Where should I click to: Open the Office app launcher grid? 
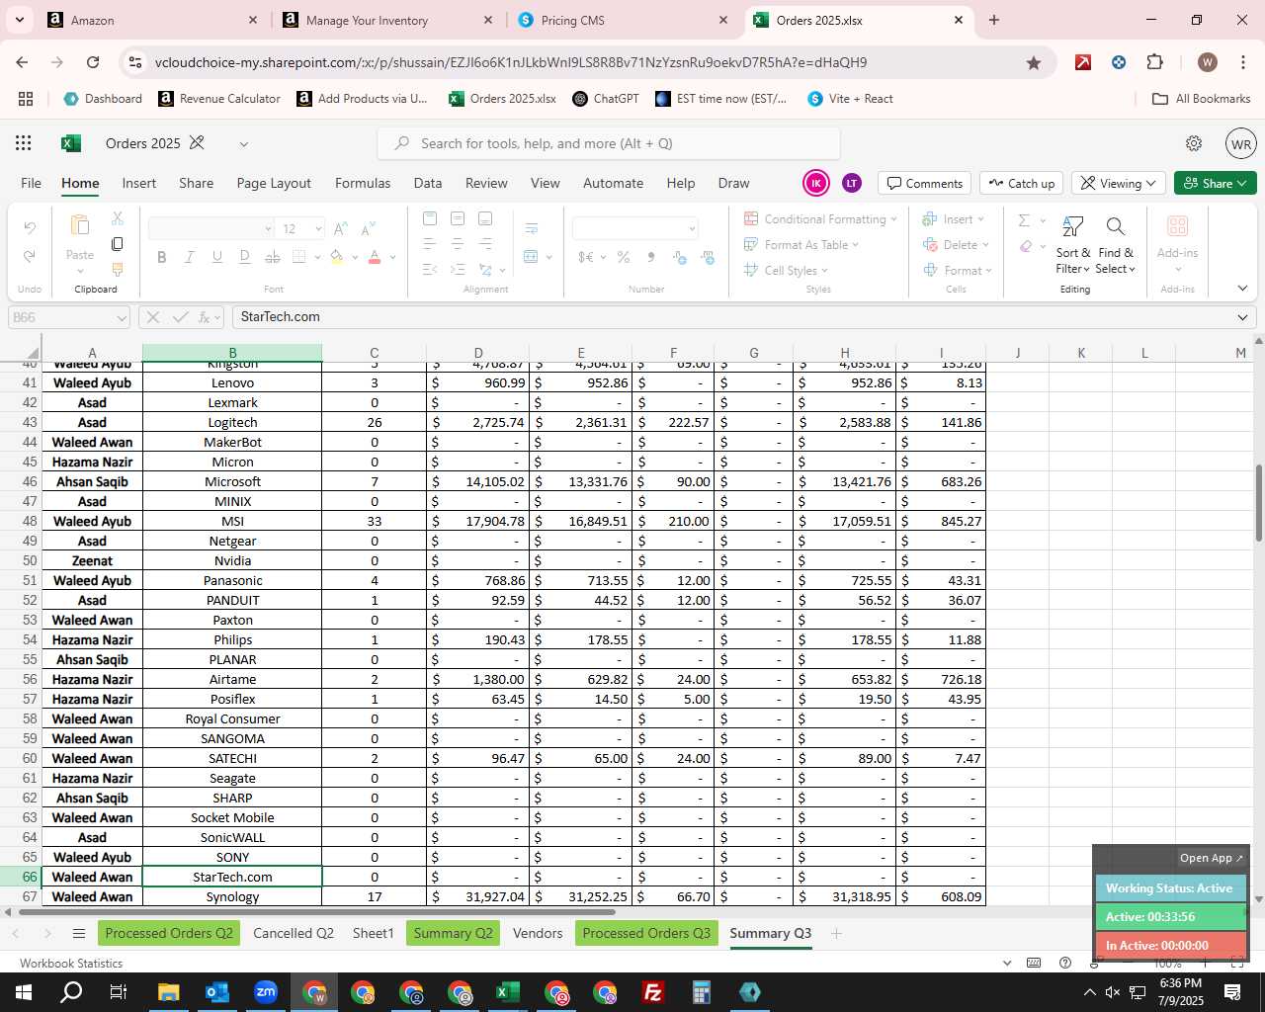(x=24, y=143)
